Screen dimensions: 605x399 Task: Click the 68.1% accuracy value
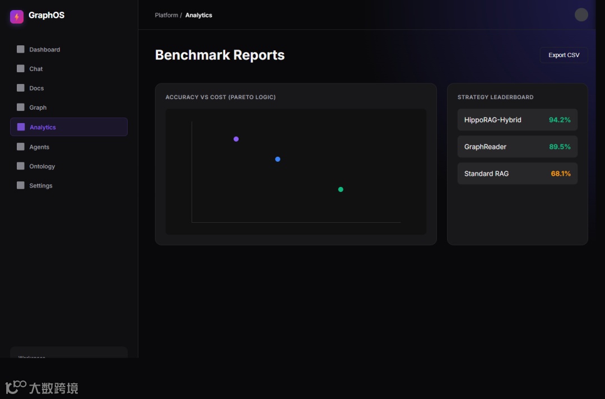tap(561, 173)
